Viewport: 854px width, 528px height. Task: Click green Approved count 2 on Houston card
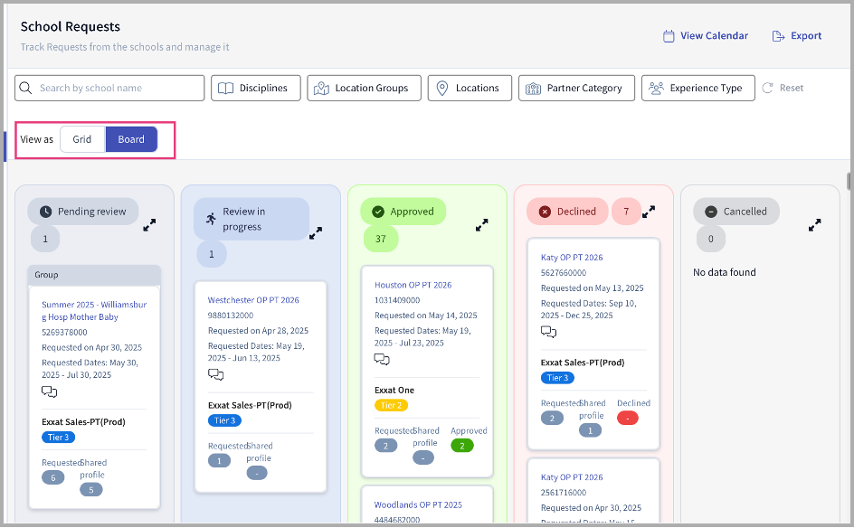click(462, 445)
